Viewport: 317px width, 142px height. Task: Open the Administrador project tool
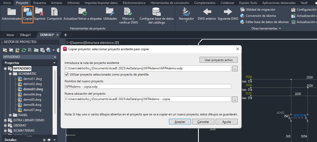click(11, 14)
